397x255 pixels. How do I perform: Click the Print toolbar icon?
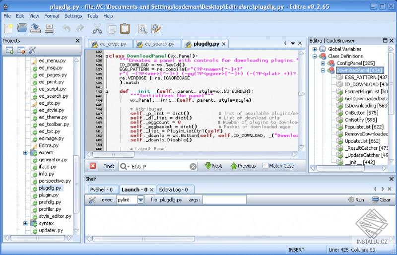[49, 28]
